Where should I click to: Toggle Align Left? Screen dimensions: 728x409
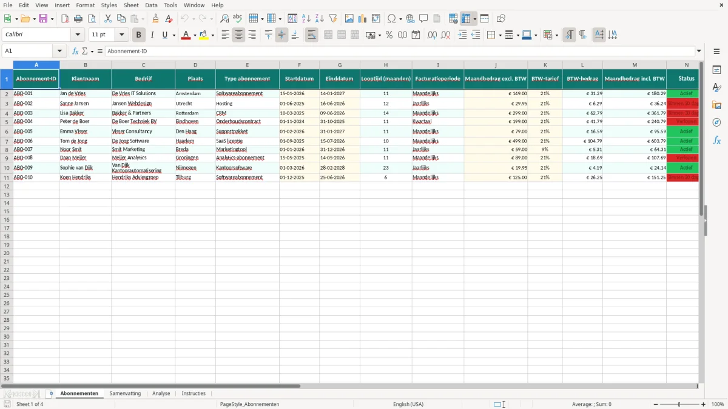(226, 35)
